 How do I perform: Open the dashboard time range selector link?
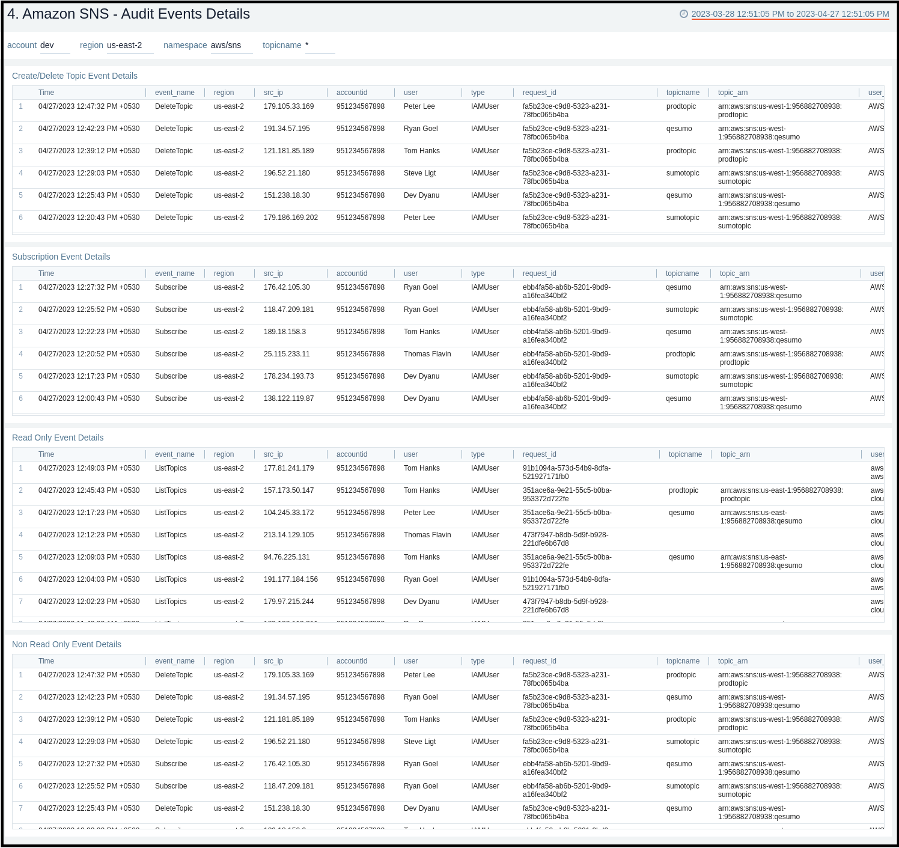click(x=790, y=14)
